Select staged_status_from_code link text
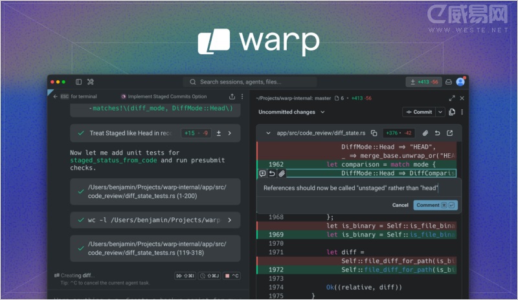518x300 pixels. pyautogui.click(x=113, y=160)
